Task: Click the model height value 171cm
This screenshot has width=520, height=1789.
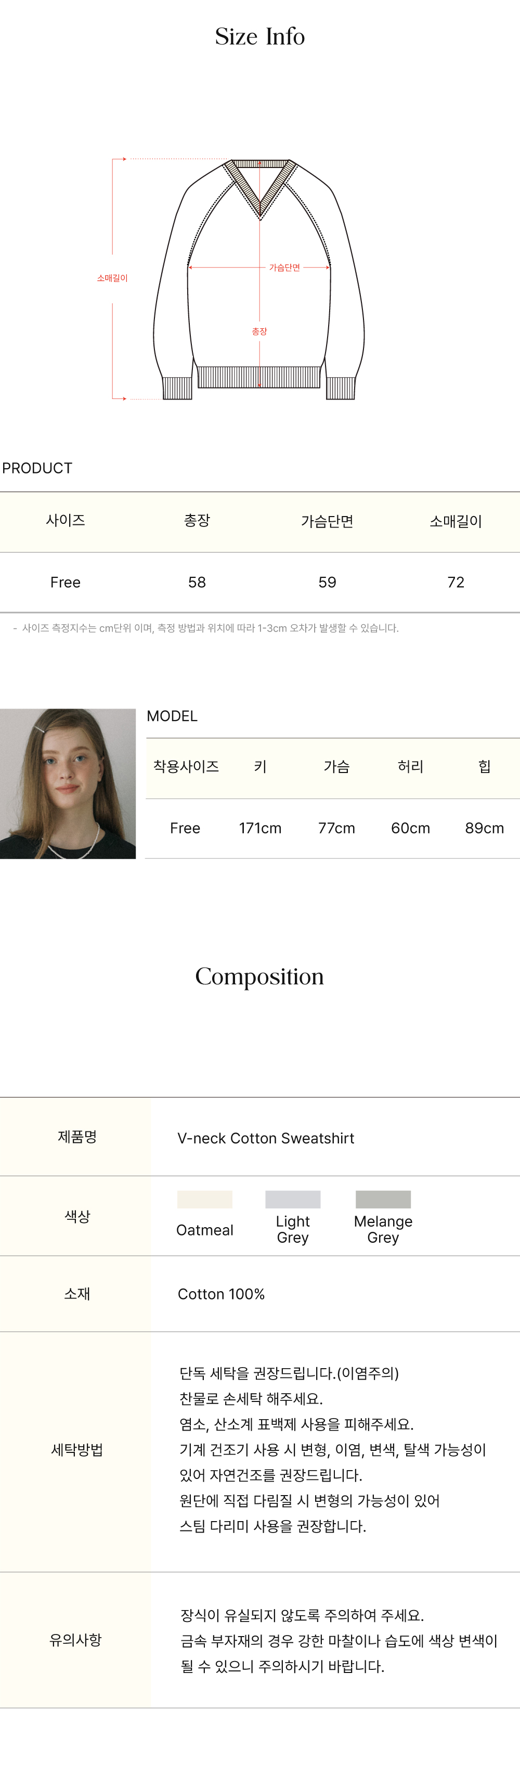Action: click(261, 828)
